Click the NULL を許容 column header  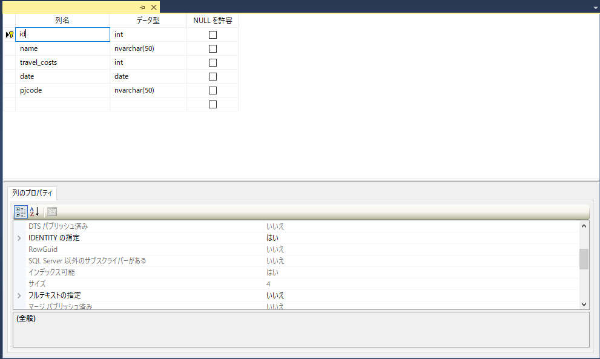tap(213, 21)
